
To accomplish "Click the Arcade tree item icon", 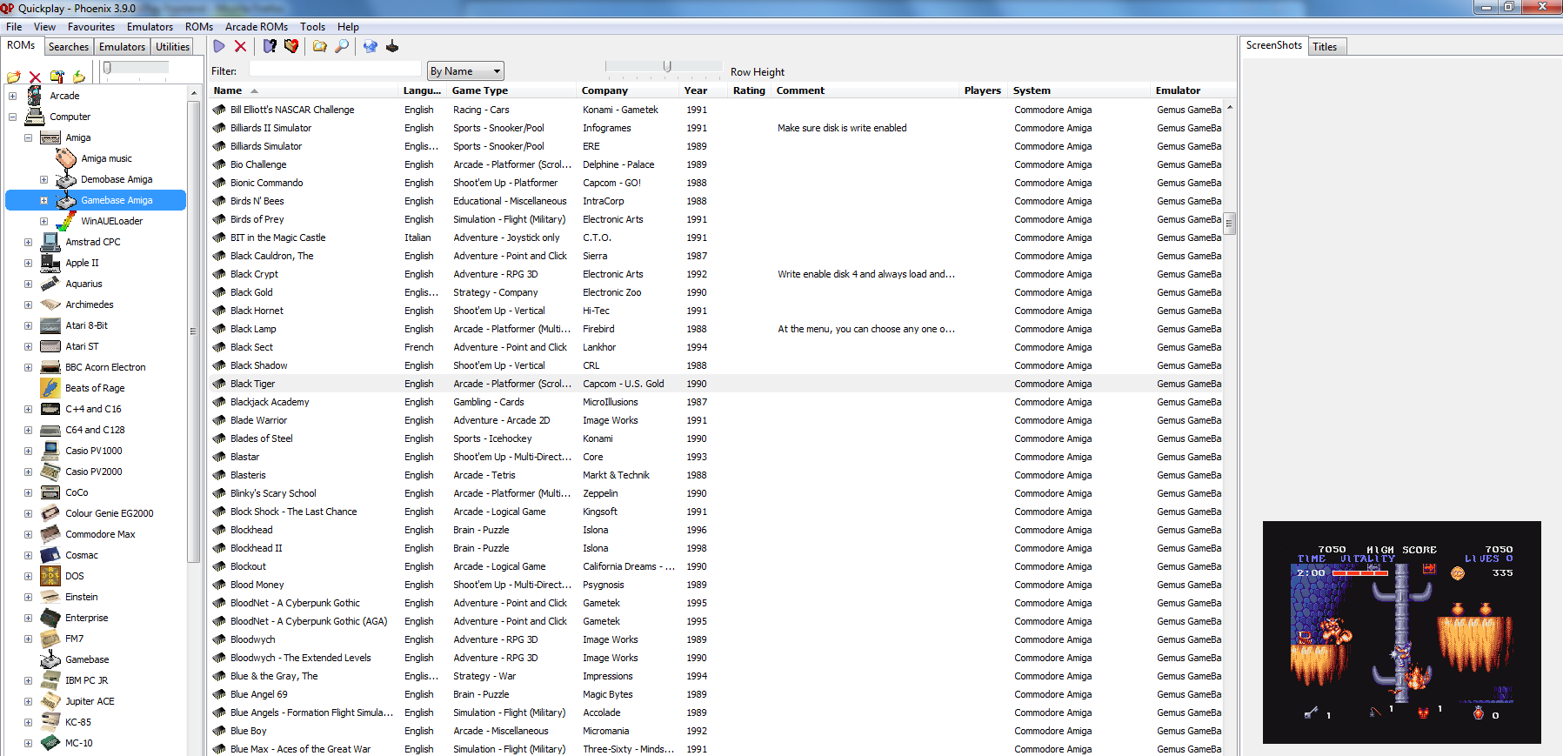I will (x=35, y=96).
